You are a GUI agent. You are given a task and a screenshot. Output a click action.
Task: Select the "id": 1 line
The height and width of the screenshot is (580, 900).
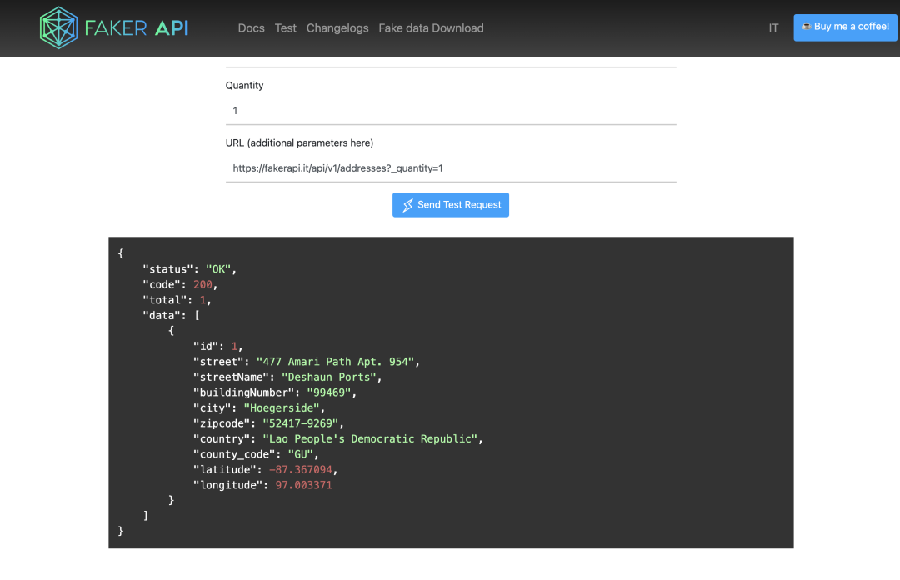coord(218,347)
